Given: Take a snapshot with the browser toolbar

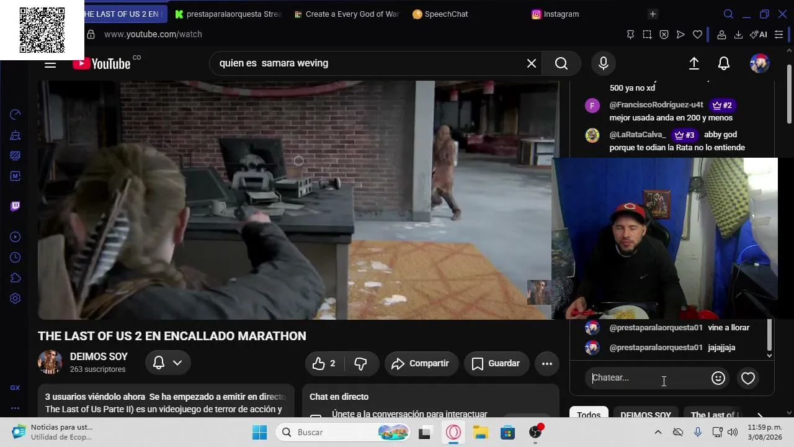Looking at the screenshot, I should (x=647, y=35).
